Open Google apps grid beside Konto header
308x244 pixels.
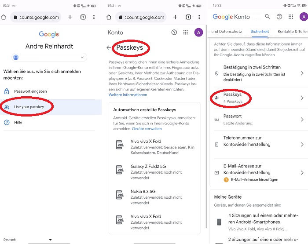tap(185, 32)
